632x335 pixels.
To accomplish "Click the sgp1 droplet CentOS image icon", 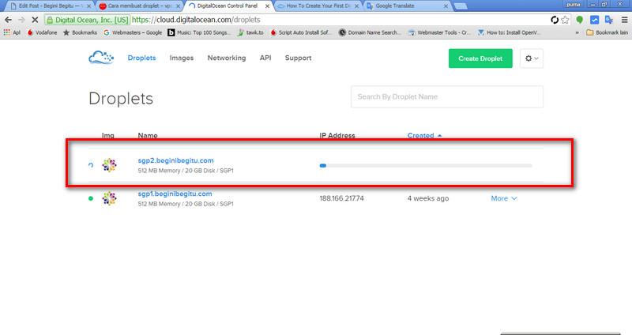I will tap(109, 198).
